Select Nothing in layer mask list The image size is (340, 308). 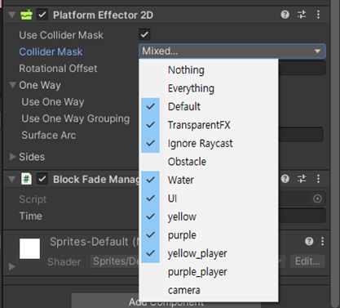209,70
